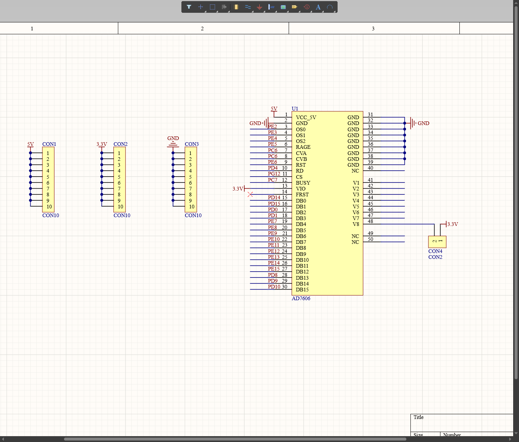Select the CON4 two-pin connector body
The height and width of the screenshot is (442, 519).
click(437, 242)
